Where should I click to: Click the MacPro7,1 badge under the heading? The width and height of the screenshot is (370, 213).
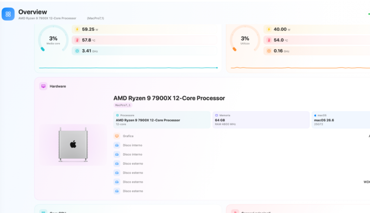click(x=123, y=105)
